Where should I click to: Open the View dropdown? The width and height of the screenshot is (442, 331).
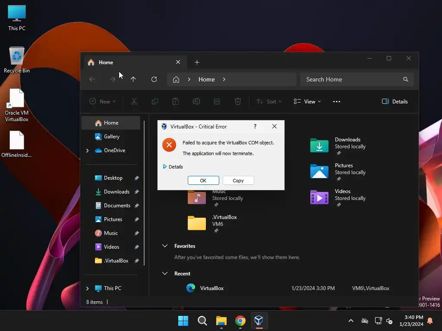[x=307, y=102]
